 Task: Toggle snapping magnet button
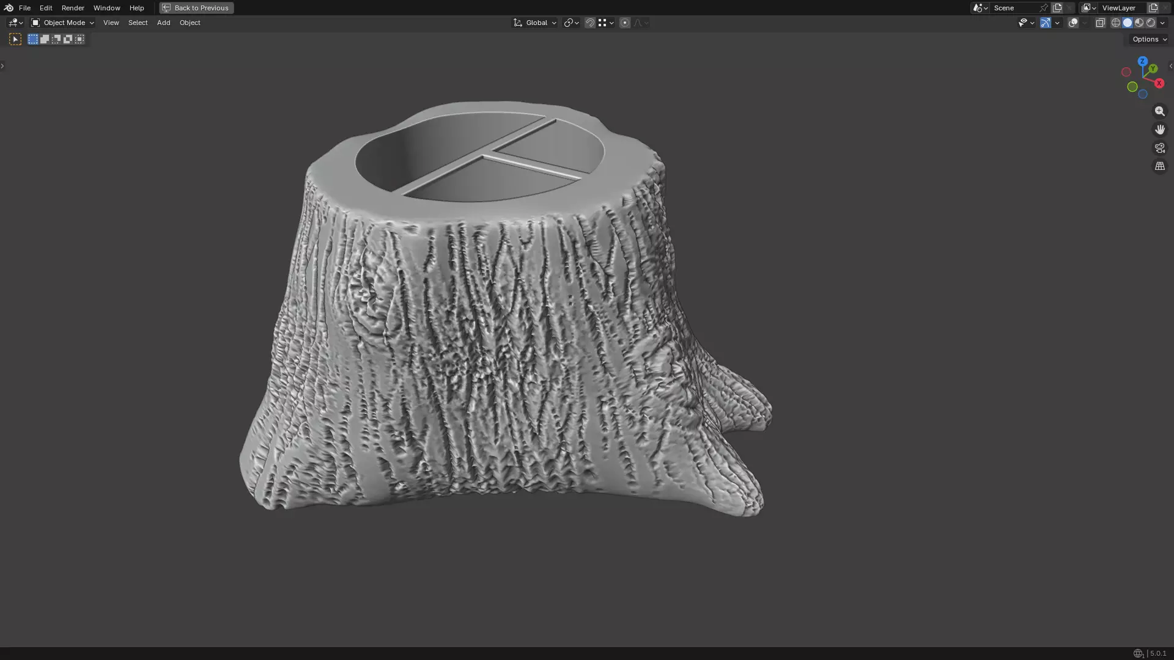pyautogui.click(x=589, y=23)
